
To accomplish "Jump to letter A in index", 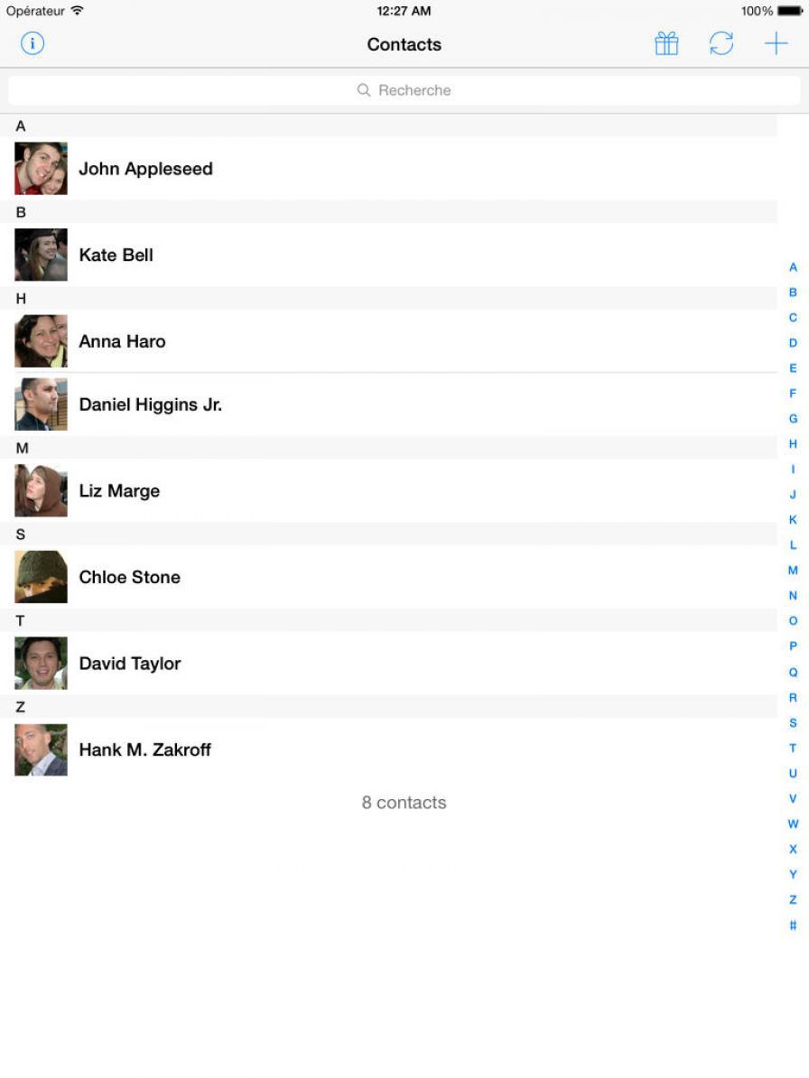I will [x=793, y=267].
